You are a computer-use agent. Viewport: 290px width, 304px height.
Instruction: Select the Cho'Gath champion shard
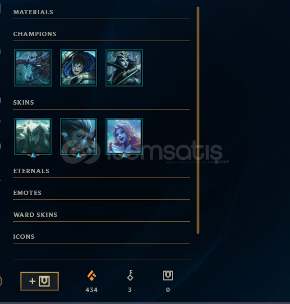[x=33, y=68]
